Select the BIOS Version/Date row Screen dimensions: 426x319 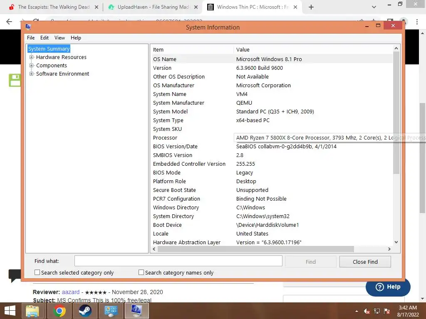tap(272, 147)
